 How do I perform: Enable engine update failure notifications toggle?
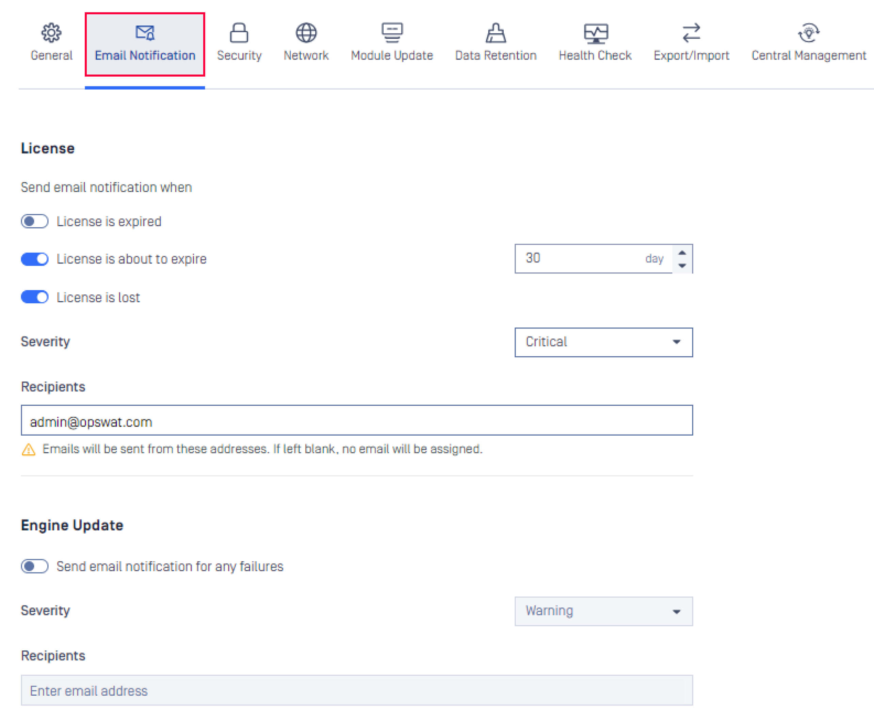pyautogui.click(x=34, y=566)
